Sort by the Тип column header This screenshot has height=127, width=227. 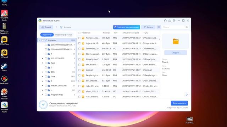point(116,33)
